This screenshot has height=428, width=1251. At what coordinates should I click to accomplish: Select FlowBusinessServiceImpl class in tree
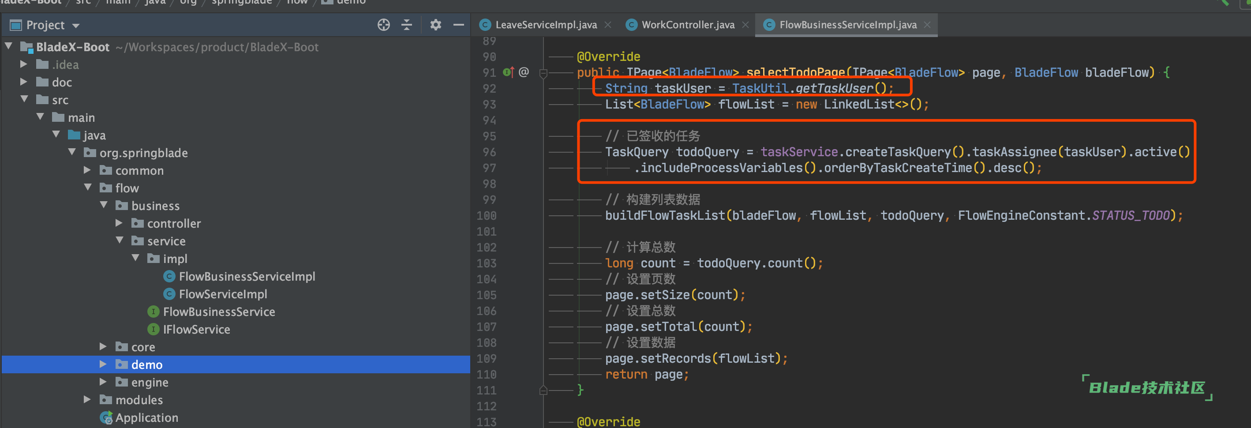click(x=247, y=276)
